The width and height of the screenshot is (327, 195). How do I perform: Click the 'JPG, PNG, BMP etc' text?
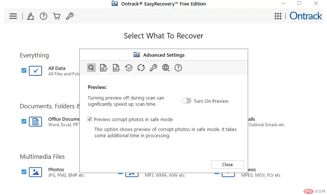coord(66,175)
